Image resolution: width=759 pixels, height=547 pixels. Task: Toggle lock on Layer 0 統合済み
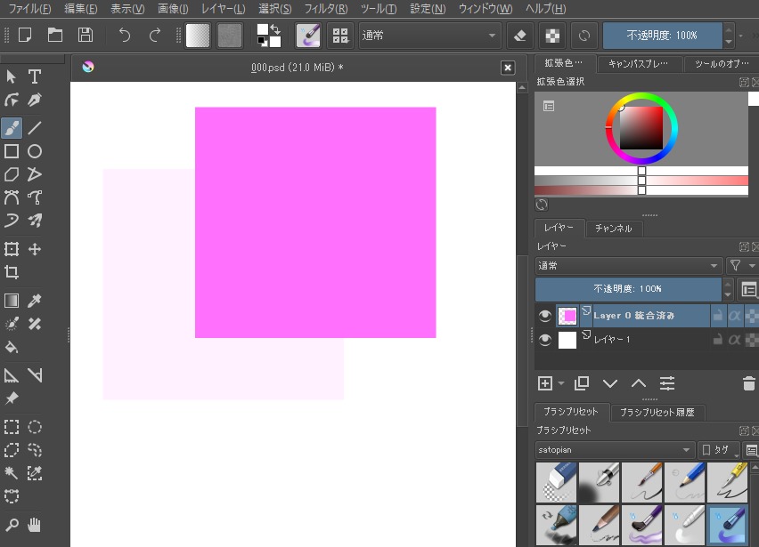(x=718, y=316)
